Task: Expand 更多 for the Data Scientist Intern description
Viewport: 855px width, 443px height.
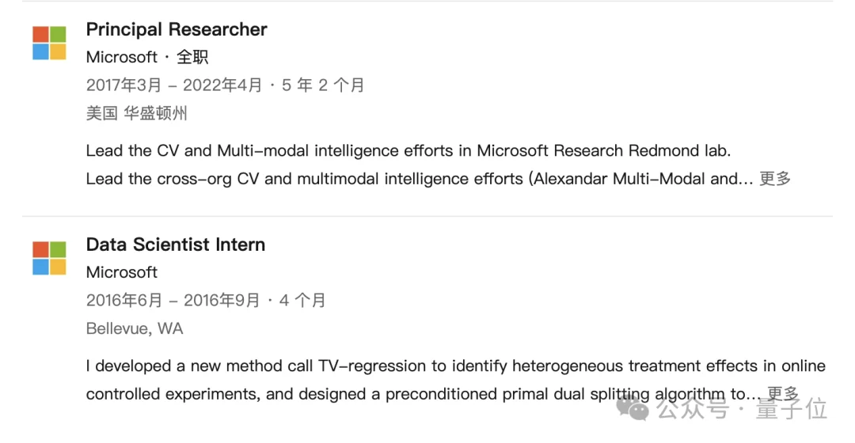Action: click(782, 393)
